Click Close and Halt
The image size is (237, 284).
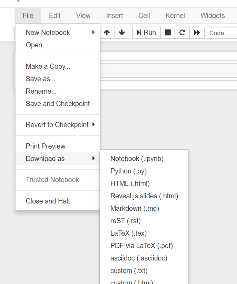[x=48, y=201]
